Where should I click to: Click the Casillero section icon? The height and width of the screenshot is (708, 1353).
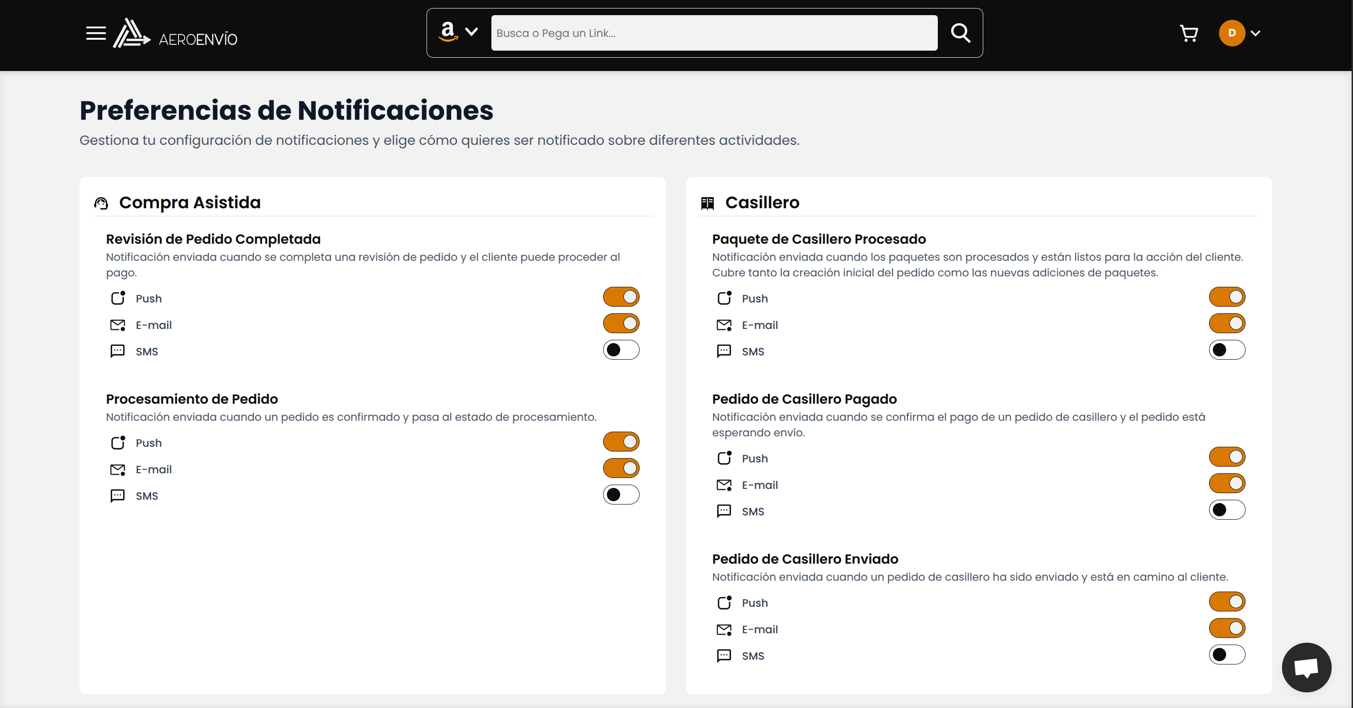tap(707, 203)
